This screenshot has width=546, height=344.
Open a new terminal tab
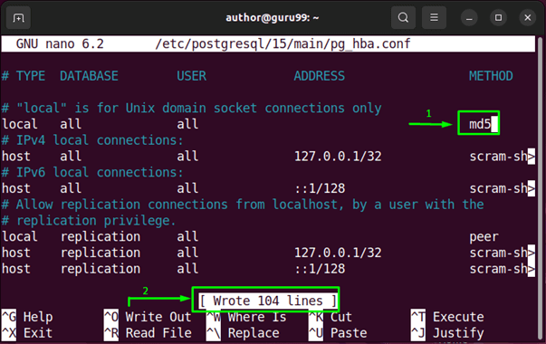click(18, 17)
